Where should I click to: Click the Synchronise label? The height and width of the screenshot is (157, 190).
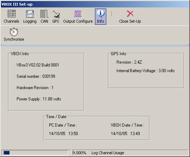[x=14, y=39]
